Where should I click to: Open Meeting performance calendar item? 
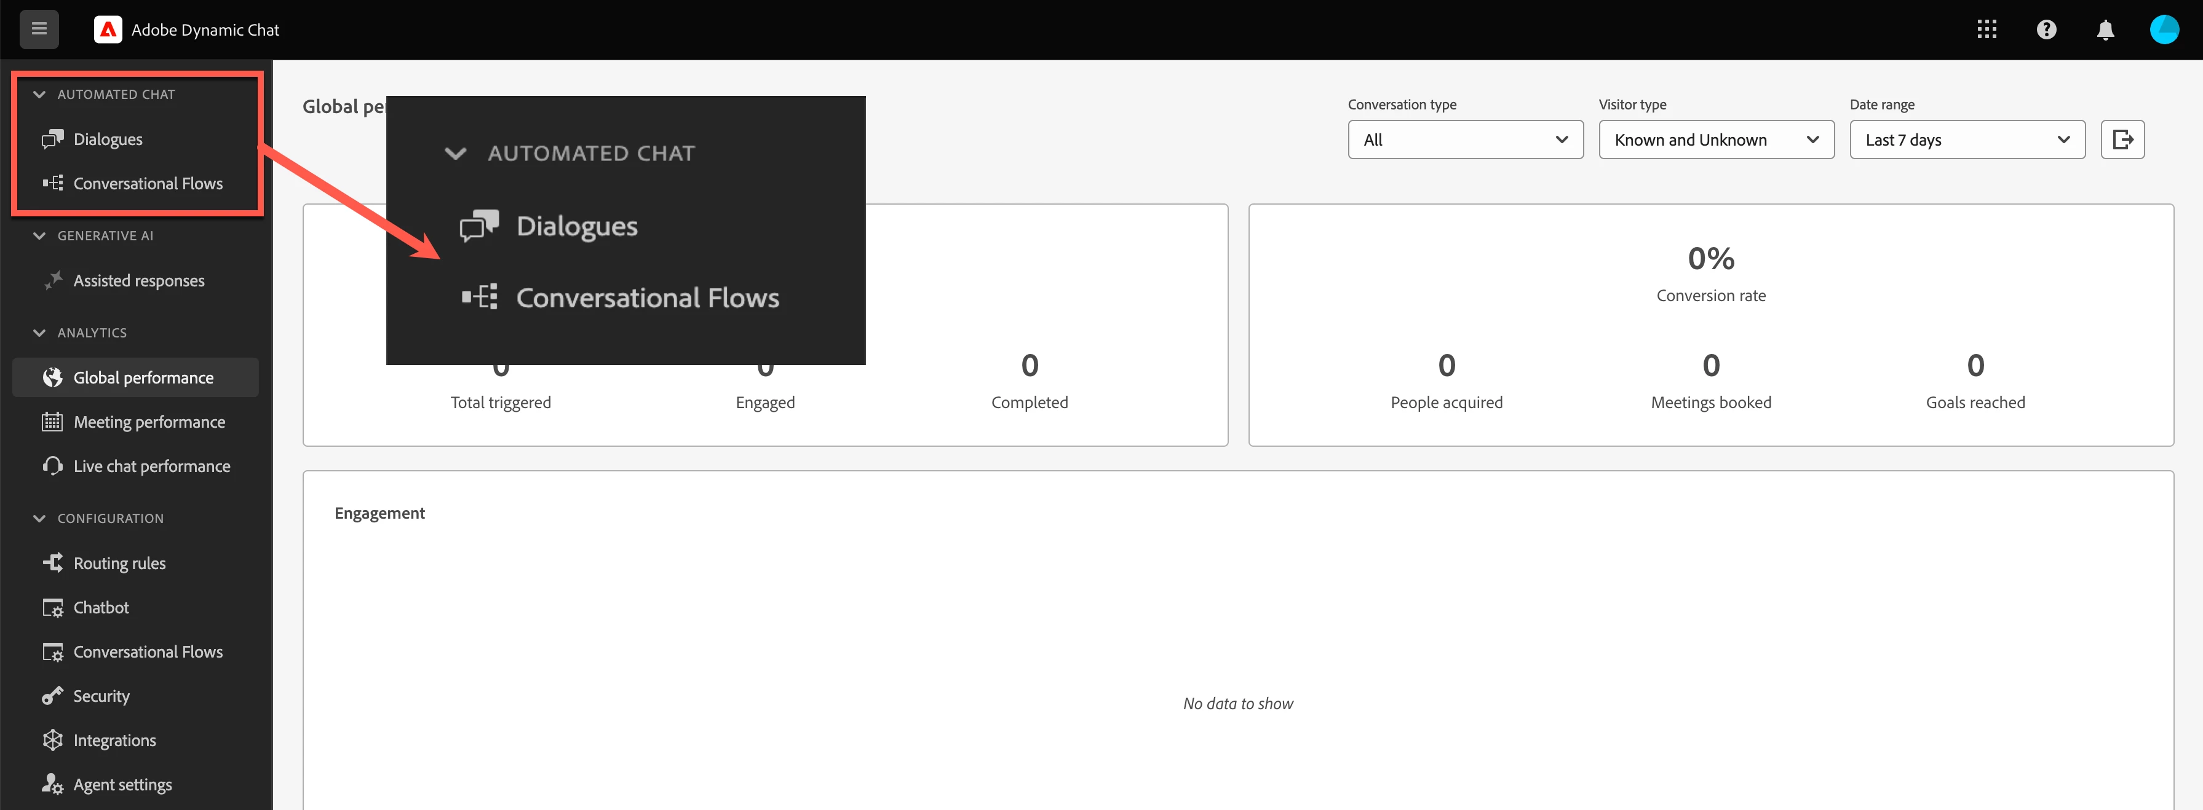(x=149, y=422)
